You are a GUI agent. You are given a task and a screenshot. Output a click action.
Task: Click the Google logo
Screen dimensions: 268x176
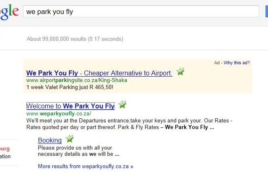pos(9,12)
